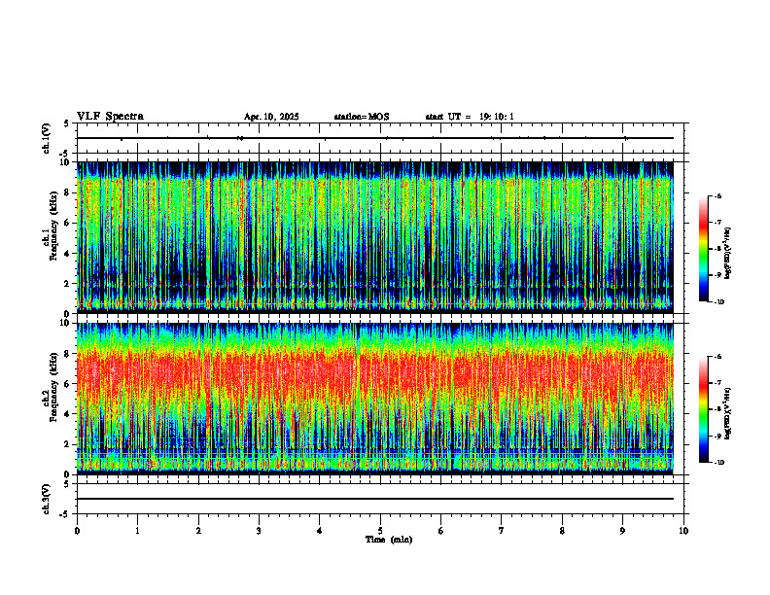This screenshot has height=595, width=770.
Task: Click the ch.3 voltage waveform trace
Action: [375, 499]
